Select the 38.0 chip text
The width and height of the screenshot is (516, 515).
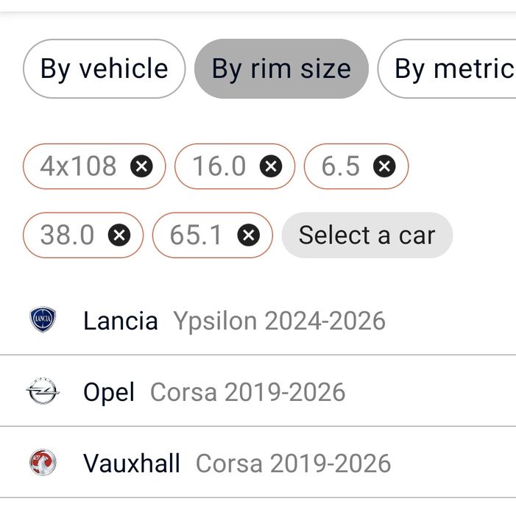67,235
